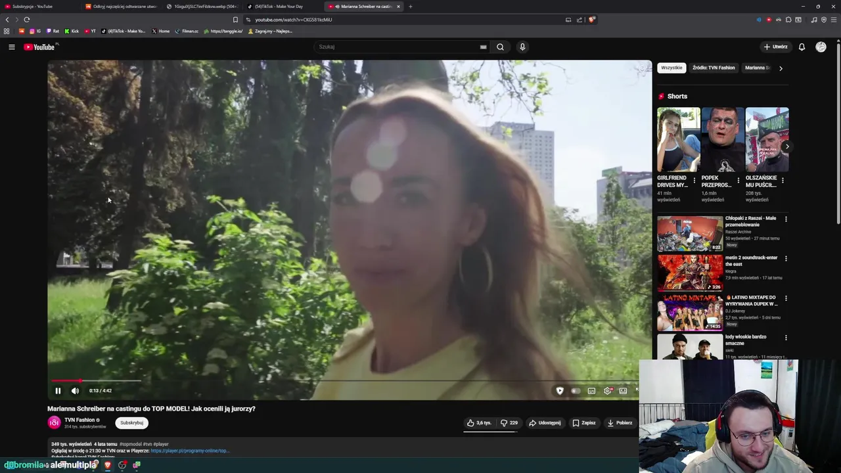Go back with the browser back arrow
Screen dimensions: 841x473
point(7,20)
